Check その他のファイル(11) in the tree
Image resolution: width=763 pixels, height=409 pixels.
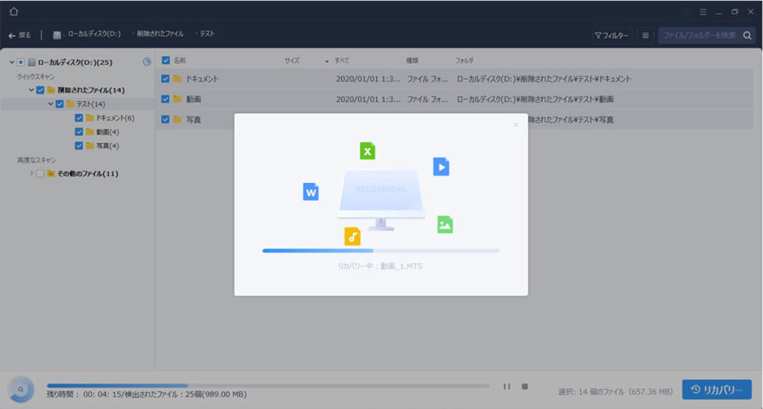tap(40, 173)
